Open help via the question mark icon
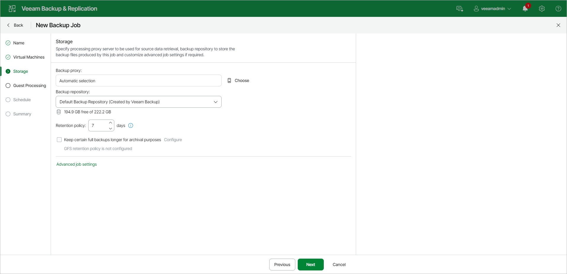This screenshot has height=274, width=567. pyautogui.click(x=559, y=9)
